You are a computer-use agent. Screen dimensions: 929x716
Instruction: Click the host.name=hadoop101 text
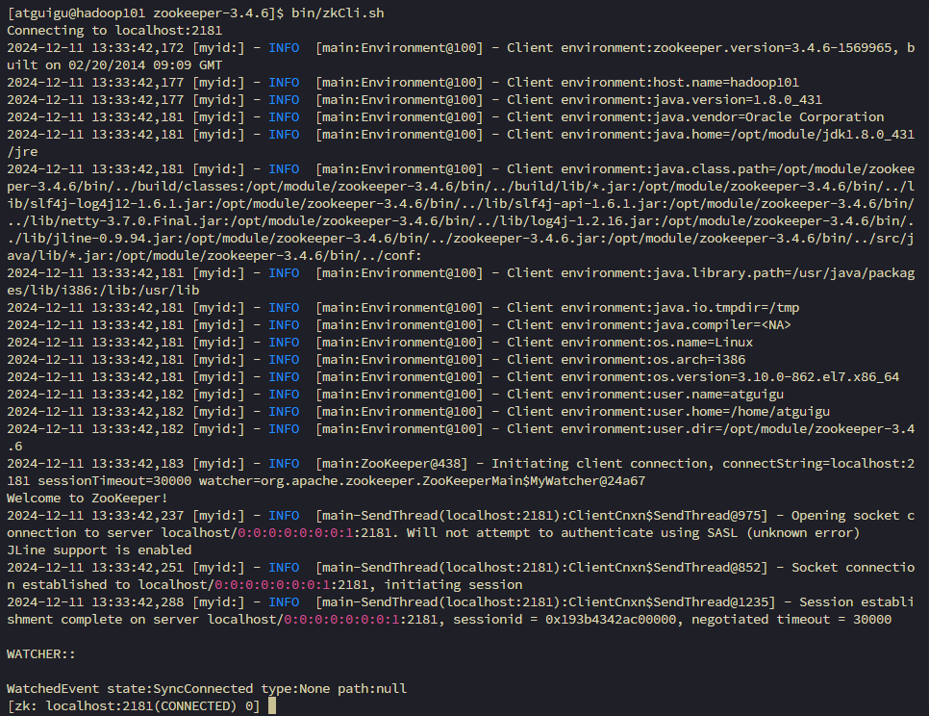[726, 83]
